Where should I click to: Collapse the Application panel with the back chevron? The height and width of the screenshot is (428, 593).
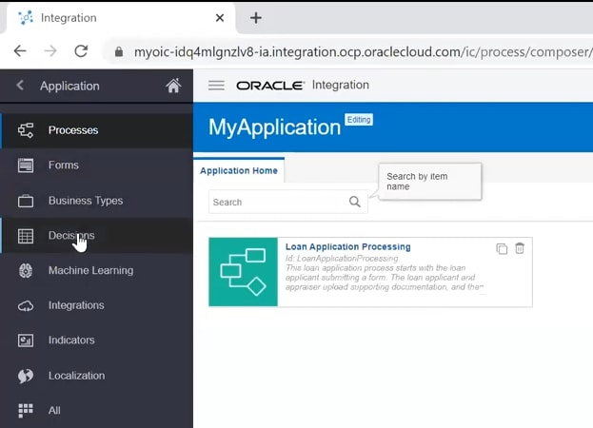click(x=21, y=86)
